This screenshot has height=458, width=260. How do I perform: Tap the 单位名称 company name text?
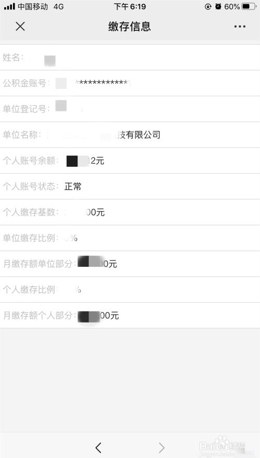click(103, 135)
